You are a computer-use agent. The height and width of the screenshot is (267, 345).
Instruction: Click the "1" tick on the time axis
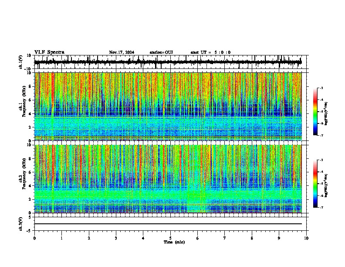click(x=61, y=238)
